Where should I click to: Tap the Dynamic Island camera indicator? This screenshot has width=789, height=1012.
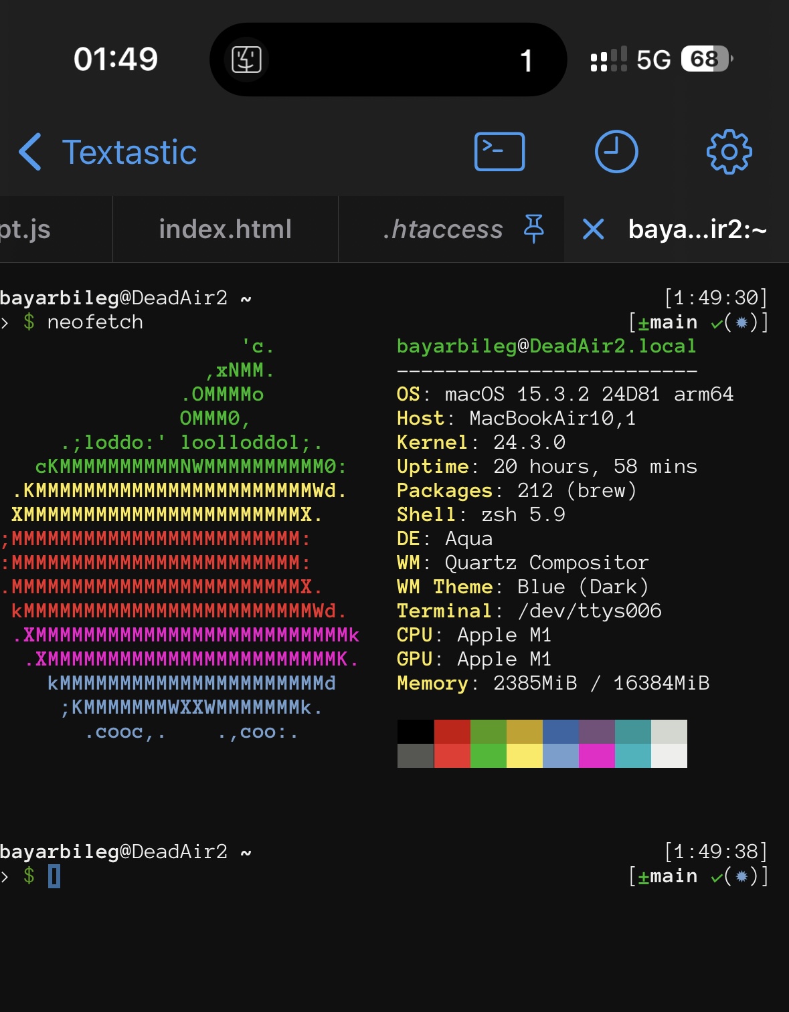coord(248,59)
